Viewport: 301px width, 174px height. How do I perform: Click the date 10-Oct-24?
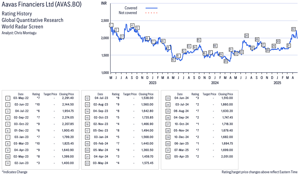coord(182,124)
